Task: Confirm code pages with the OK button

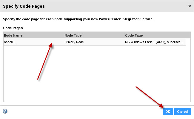Action: [168, 112]
